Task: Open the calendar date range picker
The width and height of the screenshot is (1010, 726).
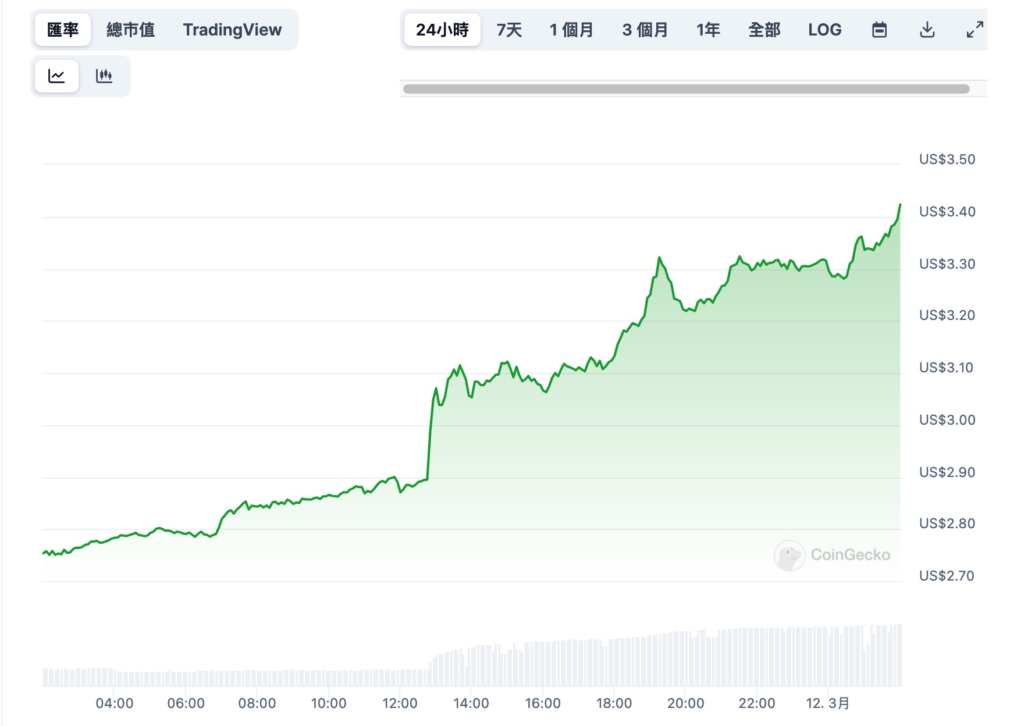Action: pyautogui.click(x=879, y=30)
